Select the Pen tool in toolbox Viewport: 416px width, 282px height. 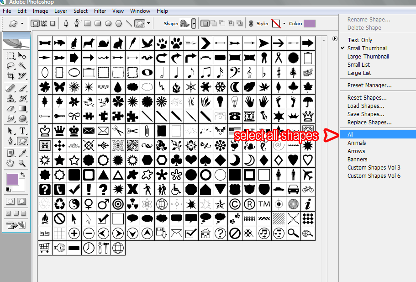pos(11,141)
